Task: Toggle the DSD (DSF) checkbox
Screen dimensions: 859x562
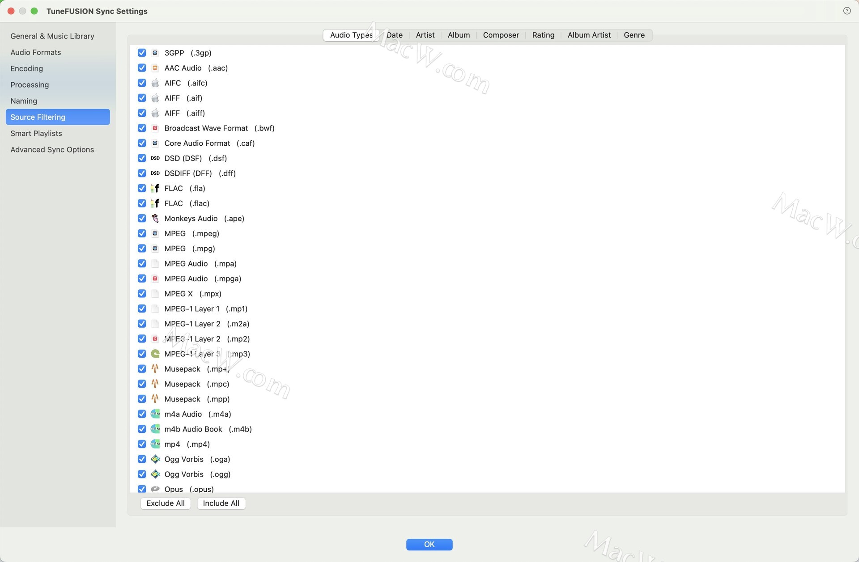Action: 142,158
